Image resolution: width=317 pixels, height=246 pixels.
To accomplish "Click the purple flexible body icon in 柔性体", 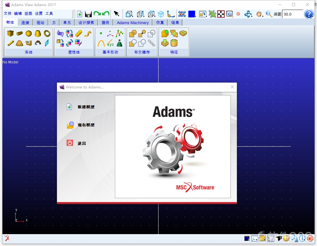I will pos(60,33).
